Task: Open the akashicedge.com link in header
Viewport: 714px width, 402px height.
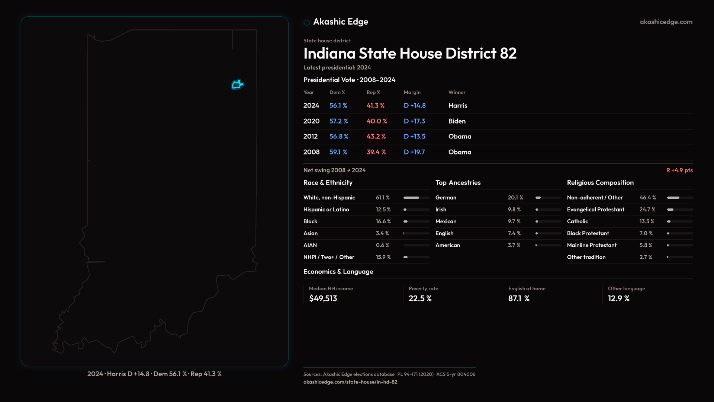Action: tap(666, 22)
